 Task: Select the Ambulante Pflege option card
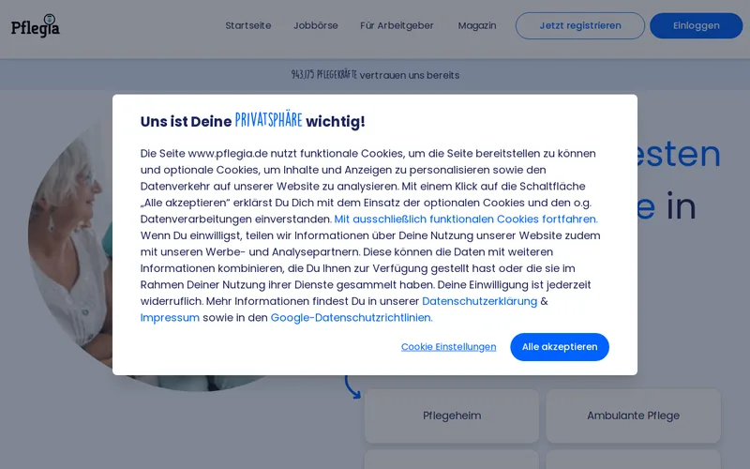click(x=634, y=416)
